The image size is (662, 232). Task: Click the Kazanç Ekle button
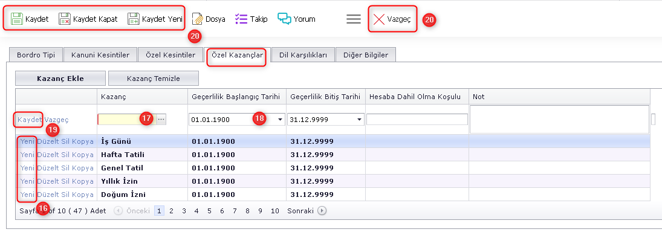[x=60, y=79]
